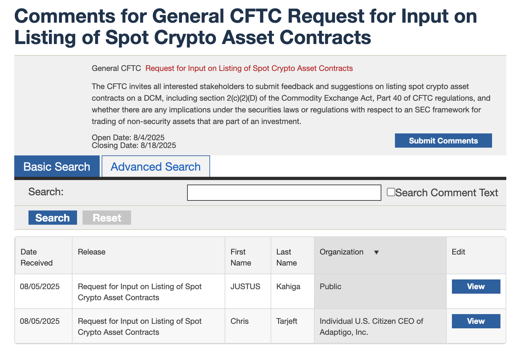Enable the Search Comment Text checkbox
516x351 pixels.
click(391, 192)
